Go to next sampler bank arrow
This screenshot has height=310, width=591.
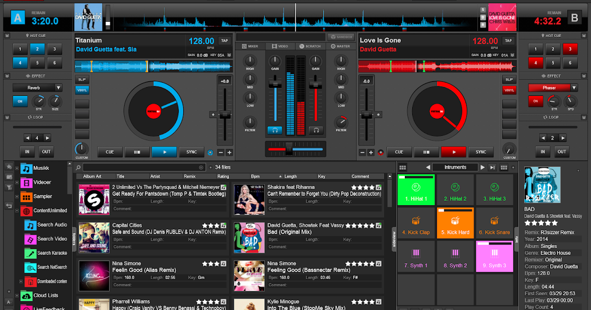click(483, 167)
